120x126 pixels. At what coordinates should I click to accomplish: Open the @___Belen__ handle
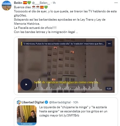(41, 3)
